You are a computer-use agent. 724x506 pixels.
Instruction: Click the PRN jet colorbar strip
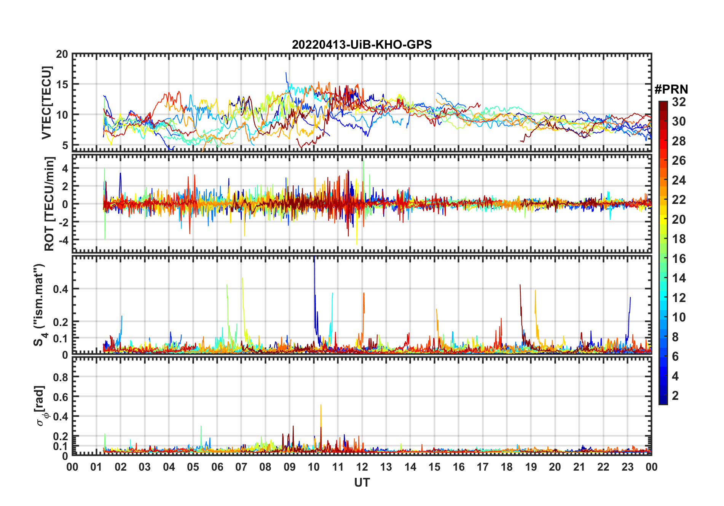[x=663, y=253]
